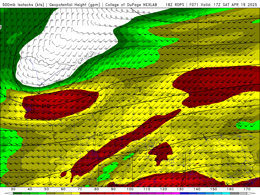Viewport: 260px width, 195px height.
Task: Click the 100 value on the color scale
Action: coord(130,189)
